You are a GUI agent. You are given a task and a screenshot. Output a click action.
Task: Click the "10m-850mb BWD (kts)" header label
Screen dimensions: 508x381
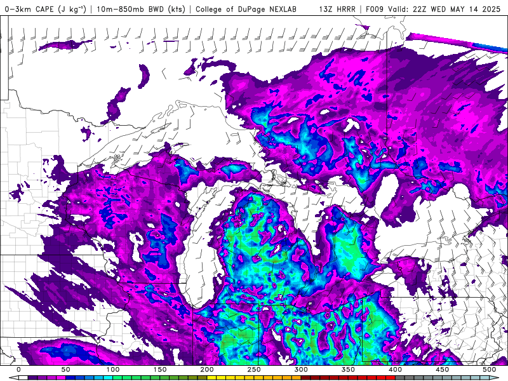[140, 9]
